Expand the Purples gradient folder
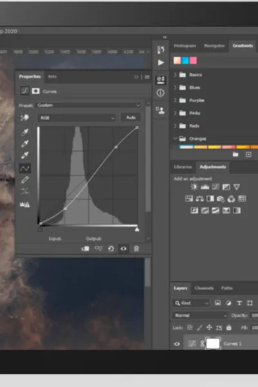The height and width of the screenshot is (387, 258). coord(175,100)
